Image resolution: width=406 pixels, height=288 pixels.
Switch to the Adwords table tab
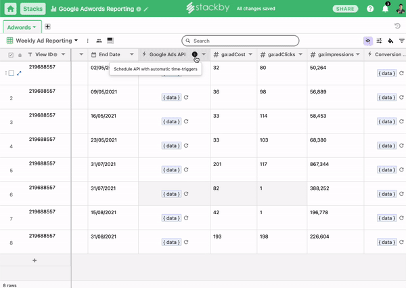tap(20, 26)
